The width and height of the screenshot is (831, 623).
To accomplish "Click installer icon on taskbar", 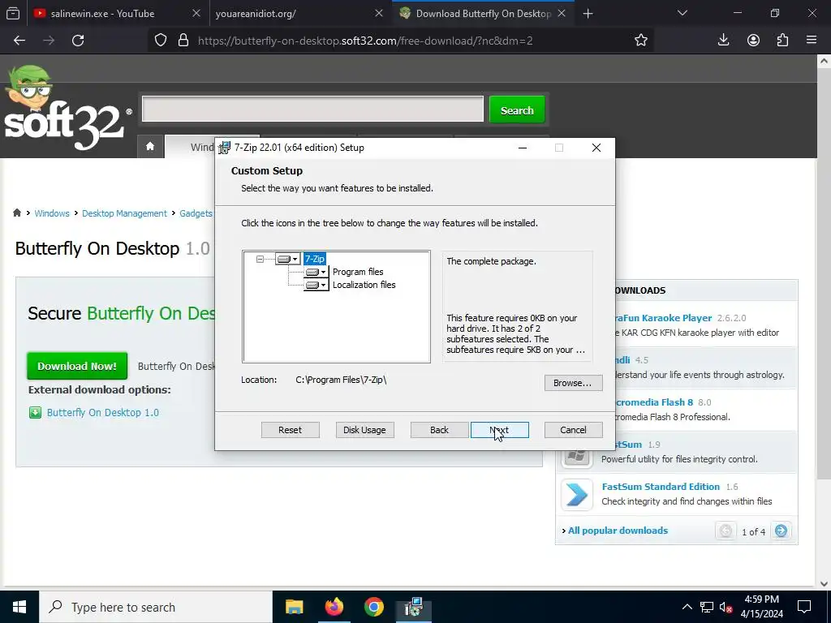I will 413,607.
